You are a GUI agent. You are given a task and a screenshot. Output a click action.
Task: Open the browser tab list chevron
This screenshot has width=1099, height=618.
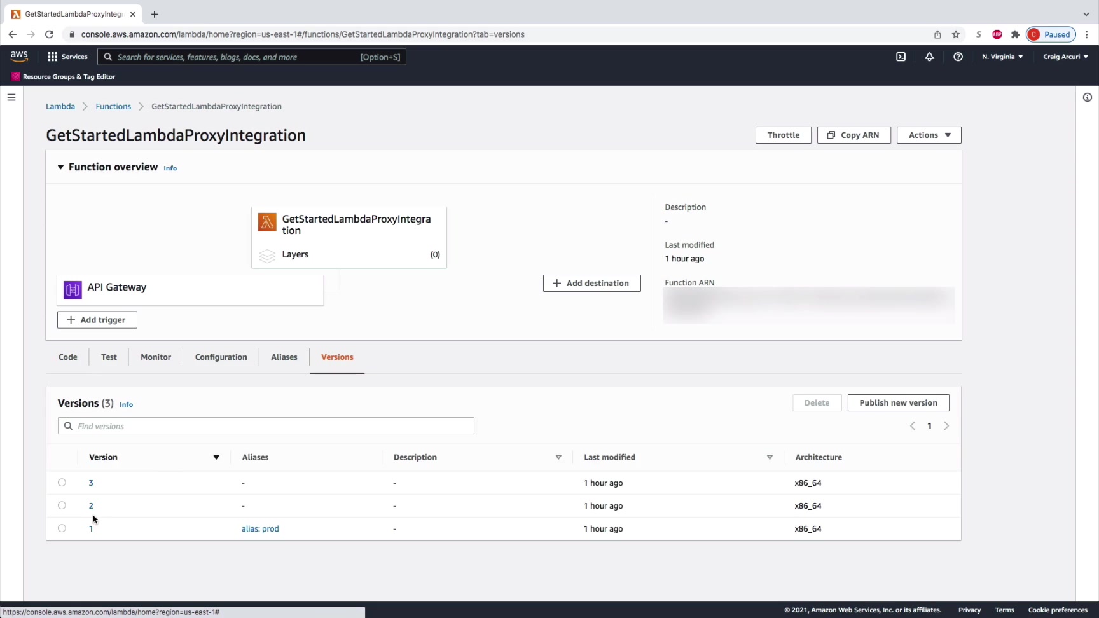[1086, 14]
